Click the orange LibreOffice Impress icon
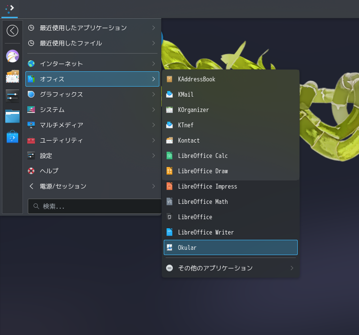This screenshot has width=359, height=335. pyautogui.click(x=169, y=186)
